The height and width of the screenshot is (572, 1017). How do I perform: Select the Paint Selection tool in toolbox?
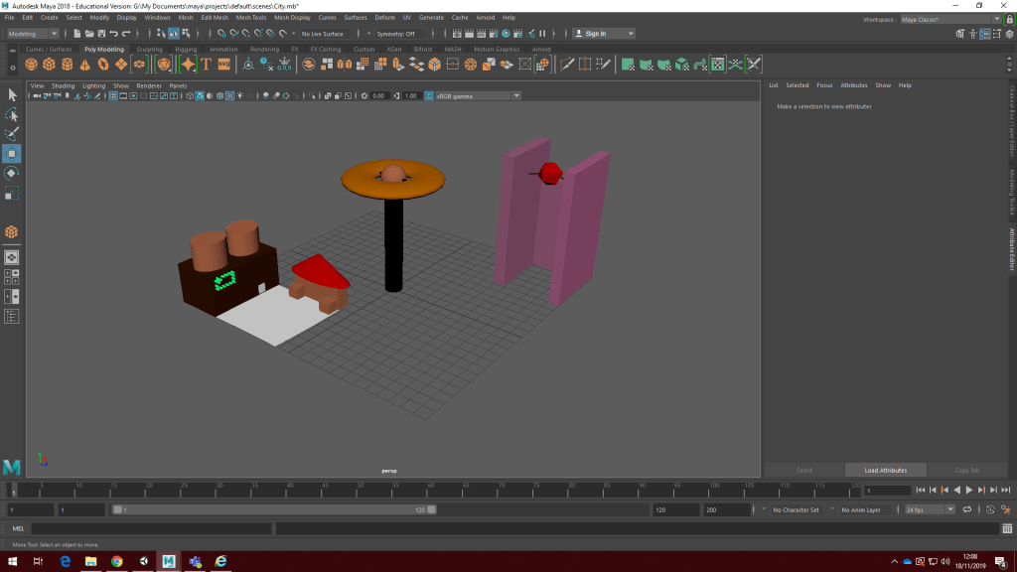[x=12, y=134]
